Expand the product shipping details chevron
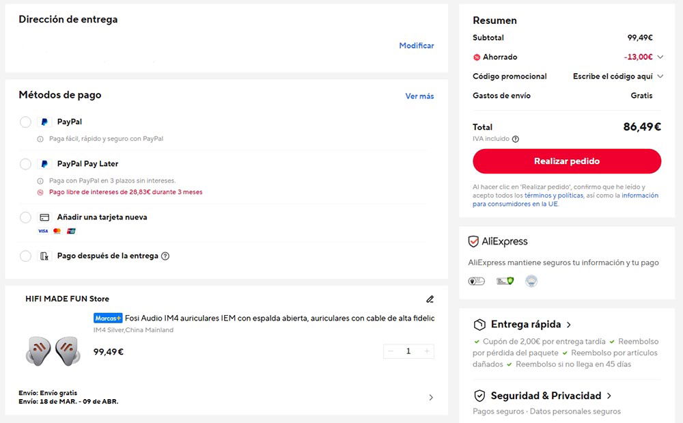Image resolution: width=683 pixels, height=423 pixels. (430, 397)
